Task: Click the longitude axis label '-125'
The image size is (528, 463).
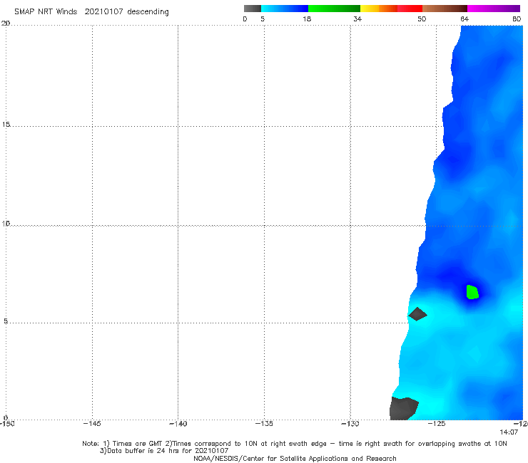Action: coord(437,424)
